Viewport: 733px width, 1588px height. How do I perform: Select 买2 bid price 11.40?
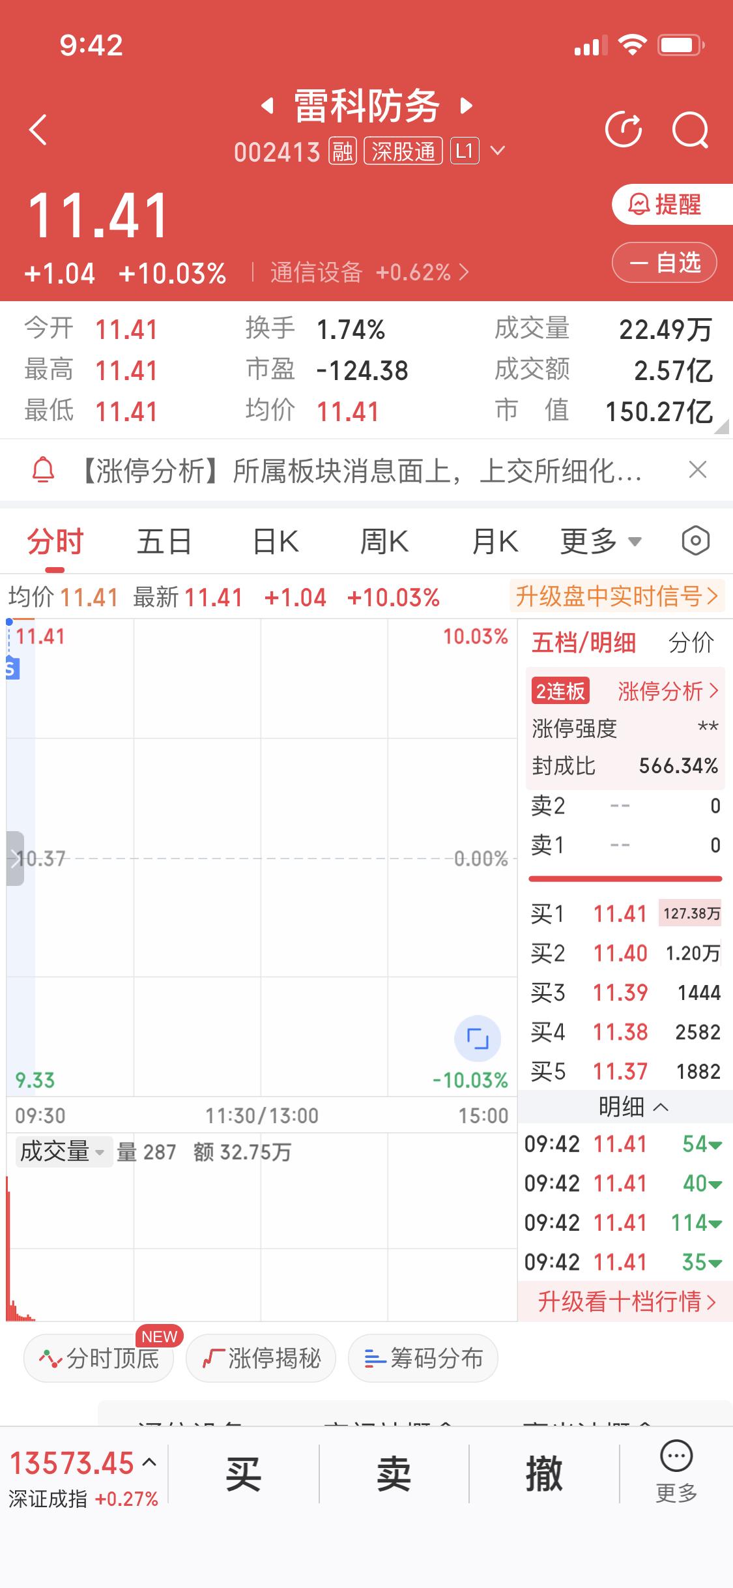(620, 953)
